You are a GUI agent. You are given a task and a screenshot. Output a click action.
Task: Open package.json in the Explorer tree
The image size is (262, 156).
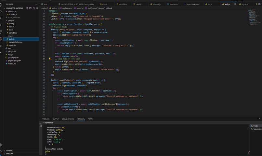[x=21, y=57]
